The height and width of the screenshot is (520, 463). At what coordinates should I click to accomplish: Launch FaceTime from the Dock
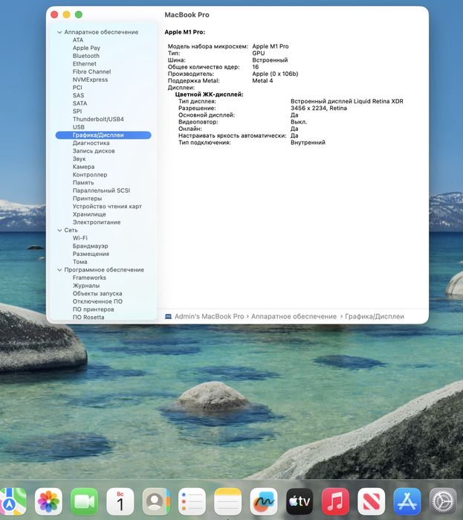[84, 501]
